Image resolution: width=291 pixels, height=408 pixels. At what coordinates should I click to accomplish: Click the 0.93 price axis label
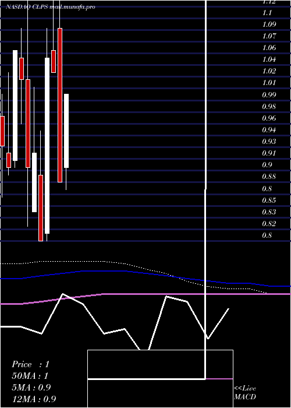point(269,142)
